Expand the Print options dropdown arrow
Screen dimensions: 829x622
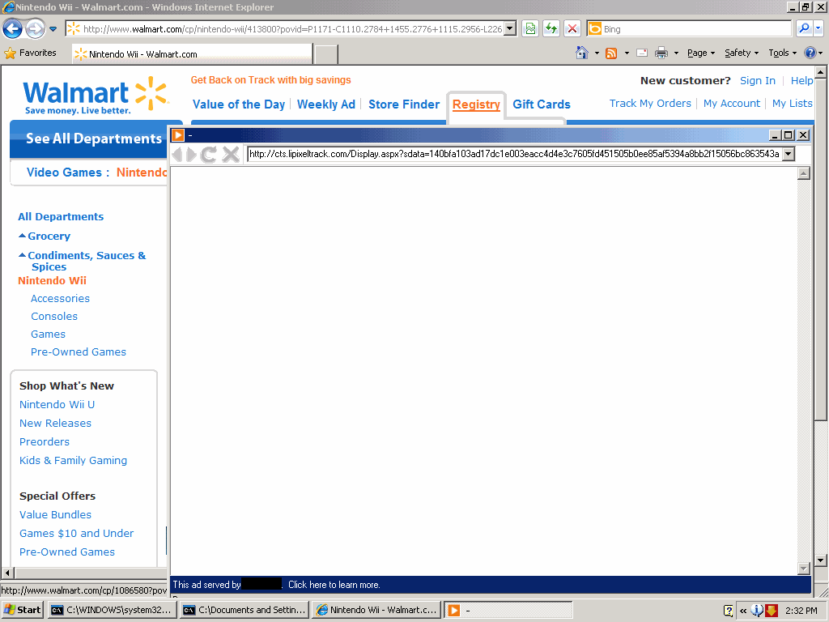(676, 53)
